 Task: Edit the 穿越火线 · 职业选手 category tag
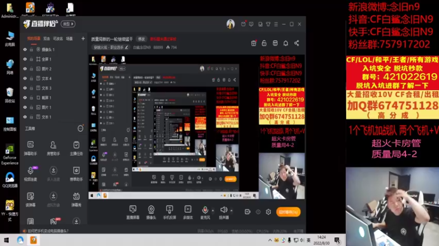pyautogui.click(x=111, y=48)
